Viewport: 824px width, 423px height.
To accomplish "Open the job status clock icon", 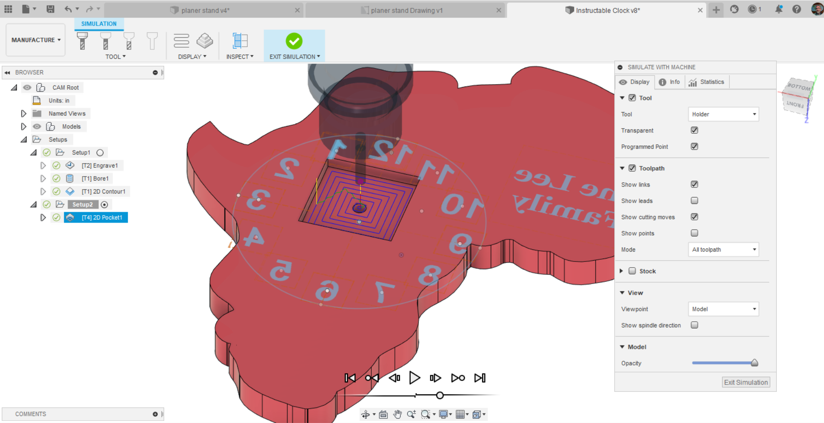I will tap(753, 9).
